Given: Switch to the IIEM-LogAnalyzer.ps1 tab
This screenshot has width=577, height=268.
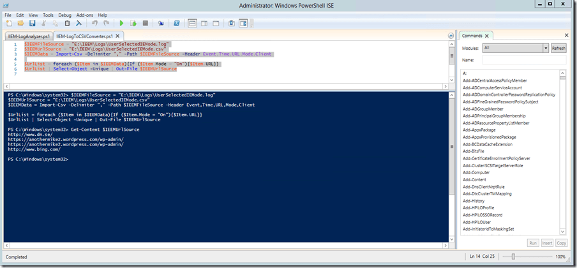Looking at the screenshot, I should [x=28, y=36].
